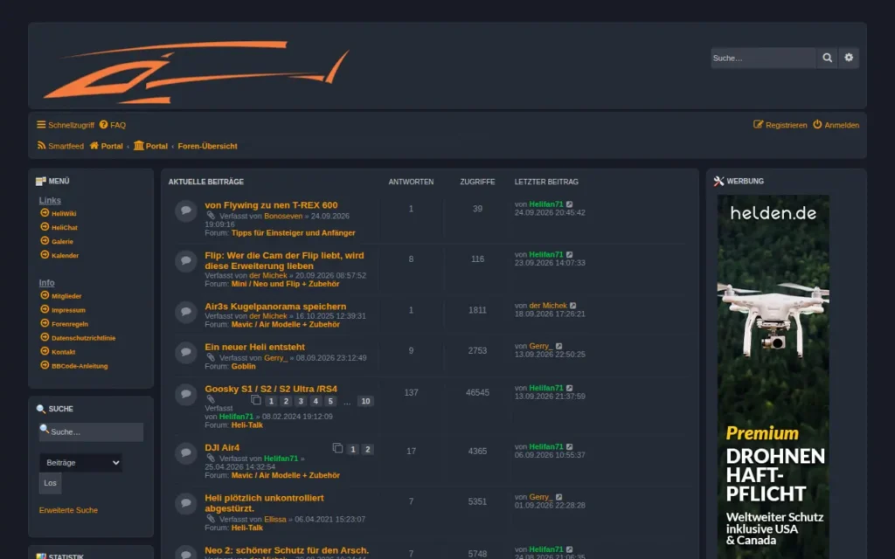Click topic icon beside Goosky S1 topic
The width and height of the screenshot is (895, 559).
[186, 395]
